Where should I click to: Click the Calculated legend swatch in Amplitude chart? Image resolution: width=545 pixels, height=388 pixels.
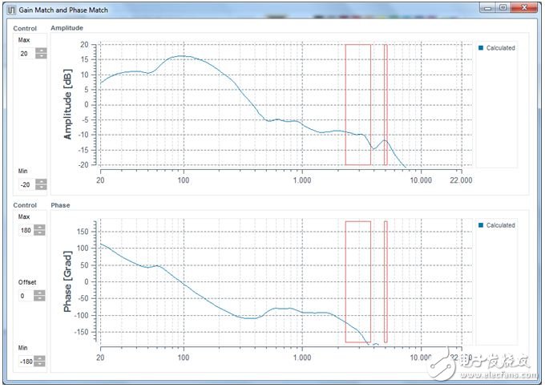pyautogui.click(x=481, y=48)
